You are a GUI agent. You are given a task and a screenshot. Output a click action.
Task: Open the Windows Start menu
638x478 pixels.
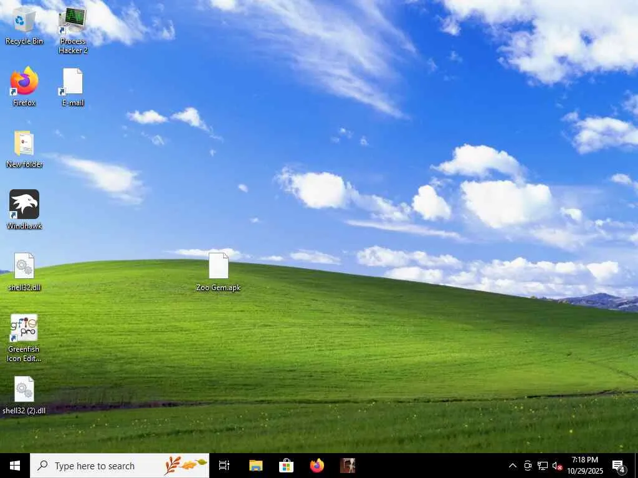point(15,466)
